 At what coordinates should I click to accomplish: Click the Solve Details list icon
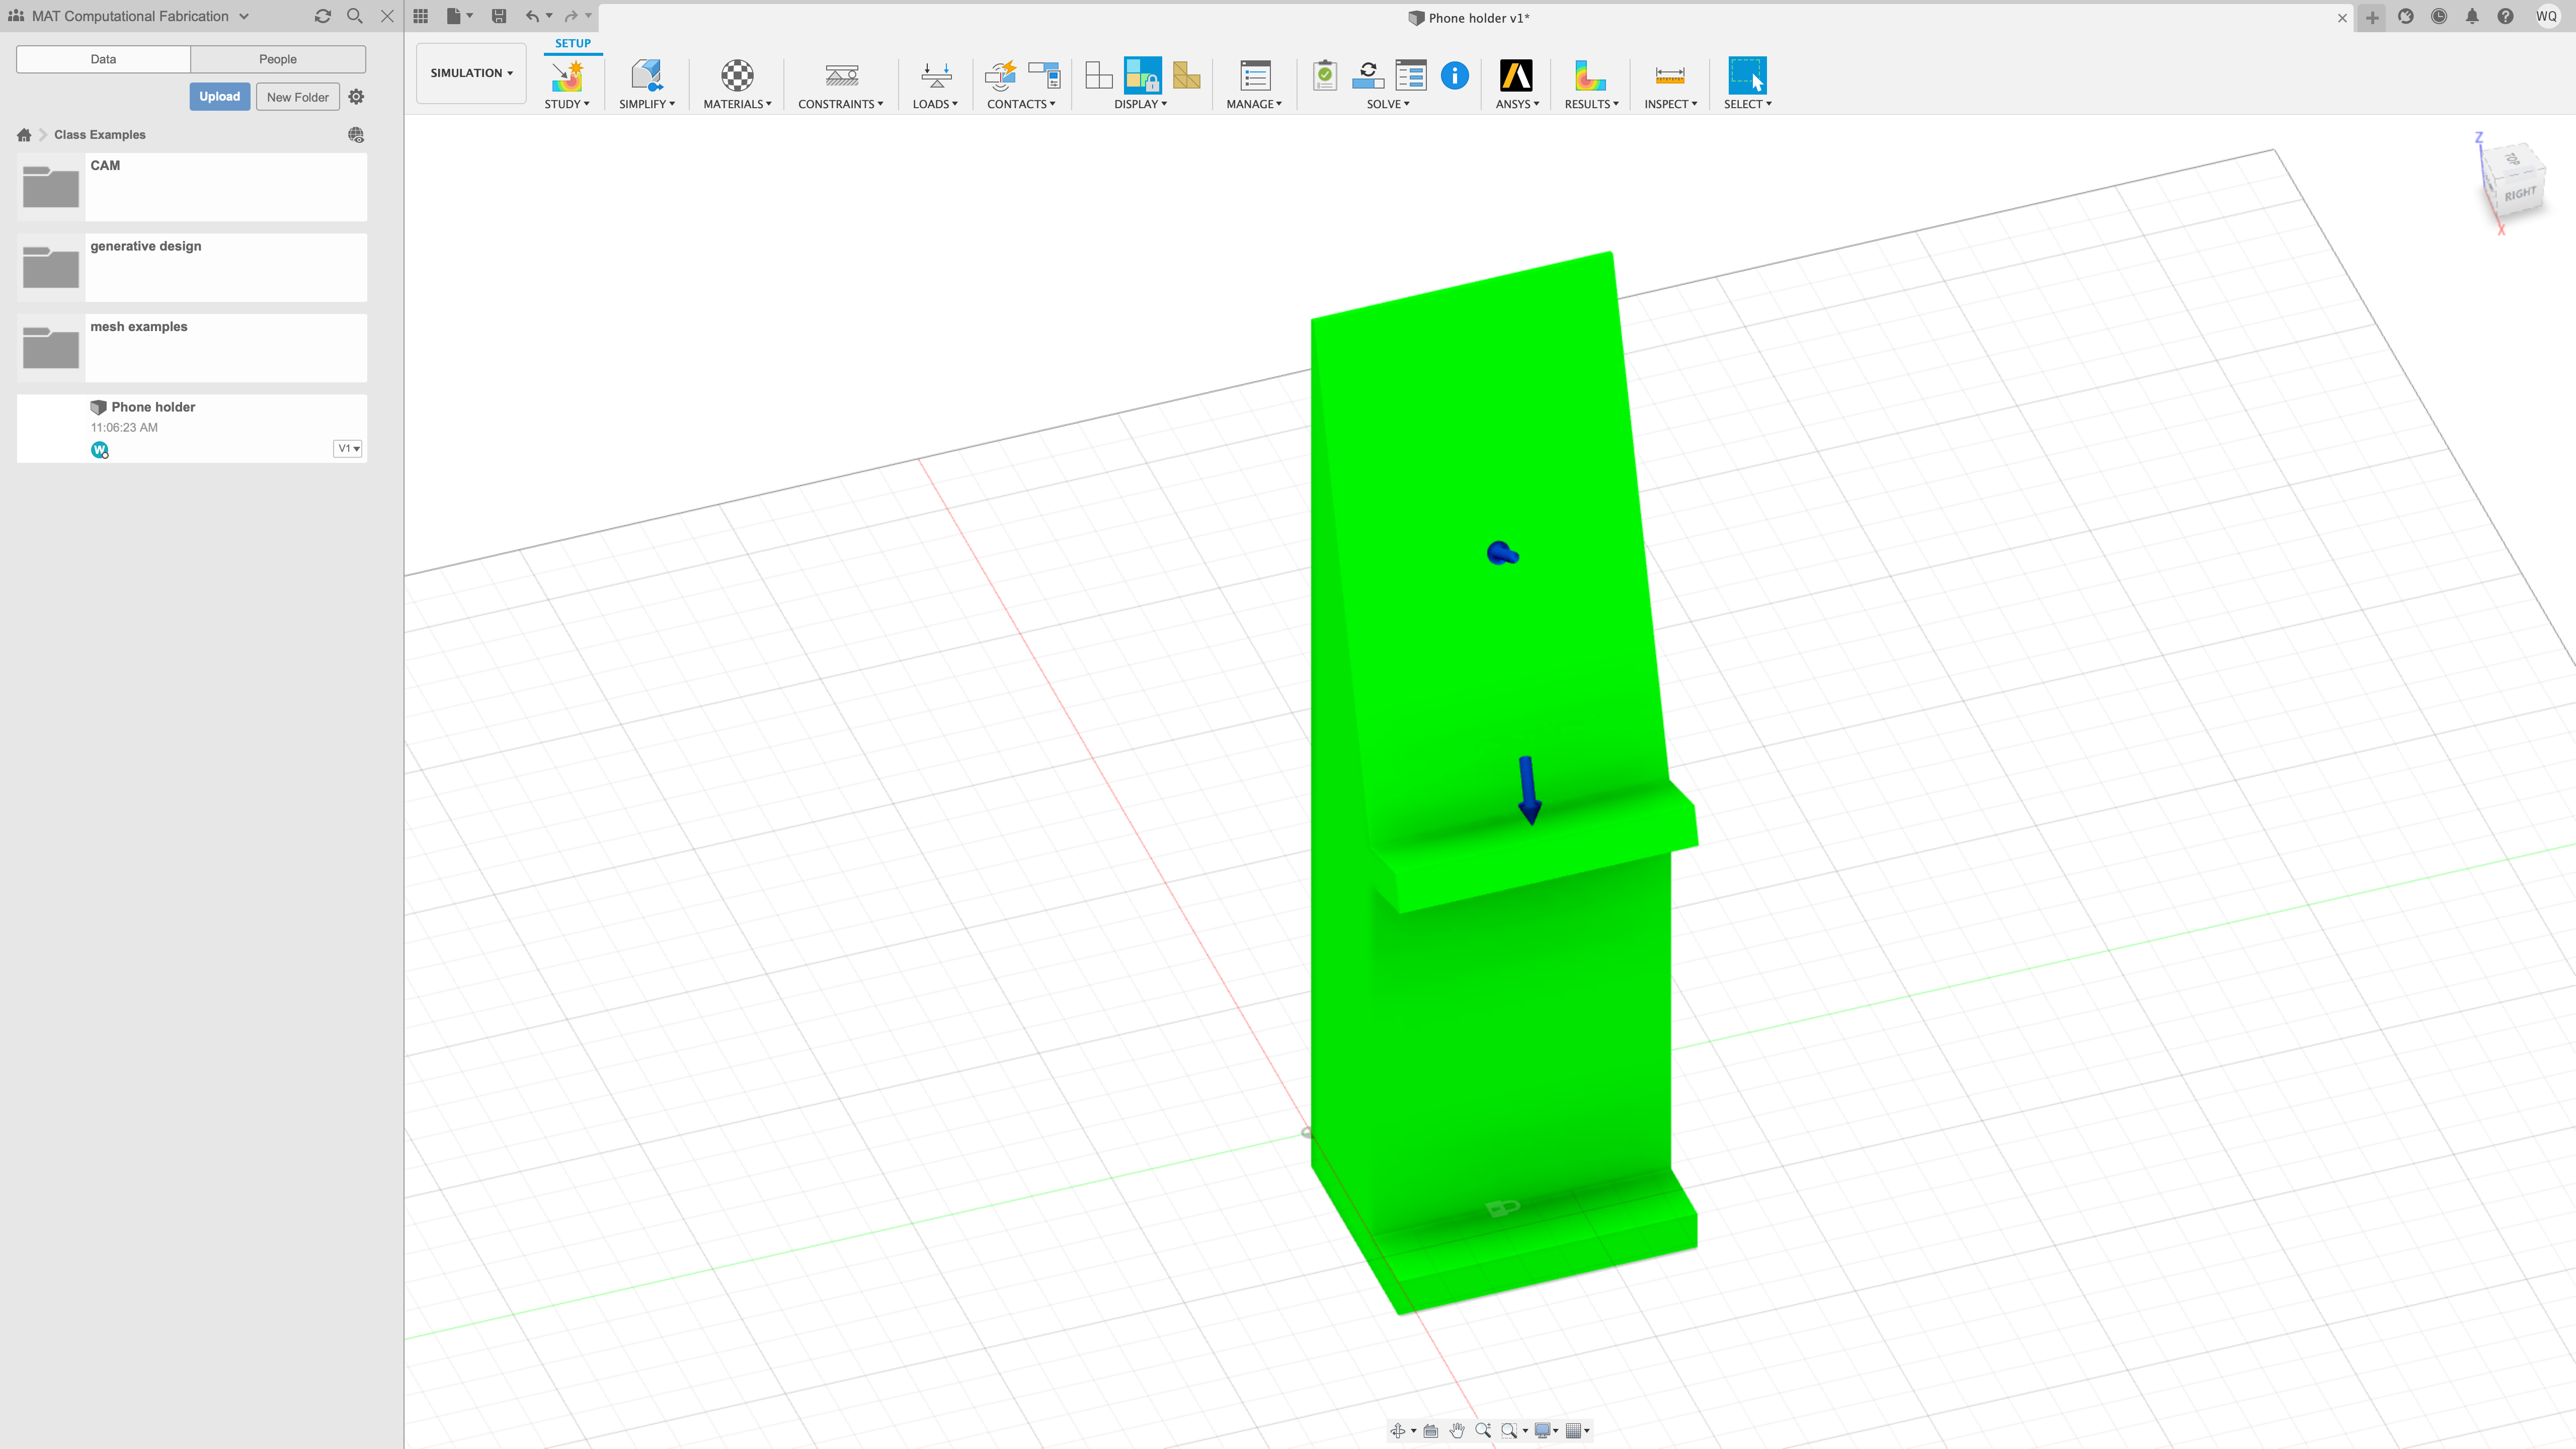pyautogui.click(x=1411, y=76)
